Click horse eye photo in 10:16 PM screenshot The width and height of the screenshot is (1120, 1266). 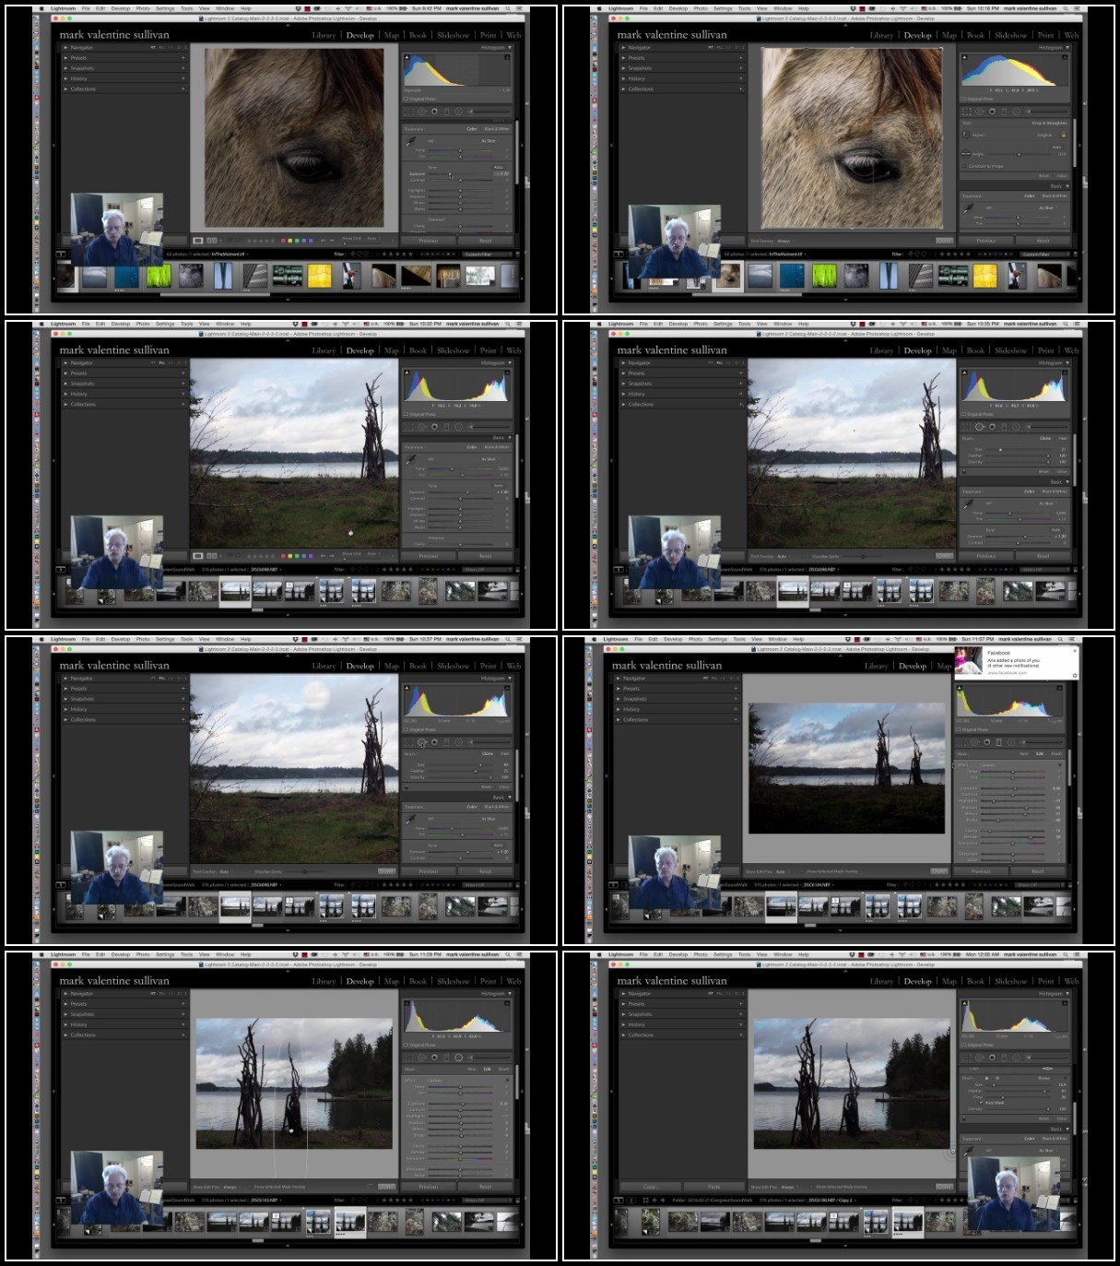[x=853, y=138]
